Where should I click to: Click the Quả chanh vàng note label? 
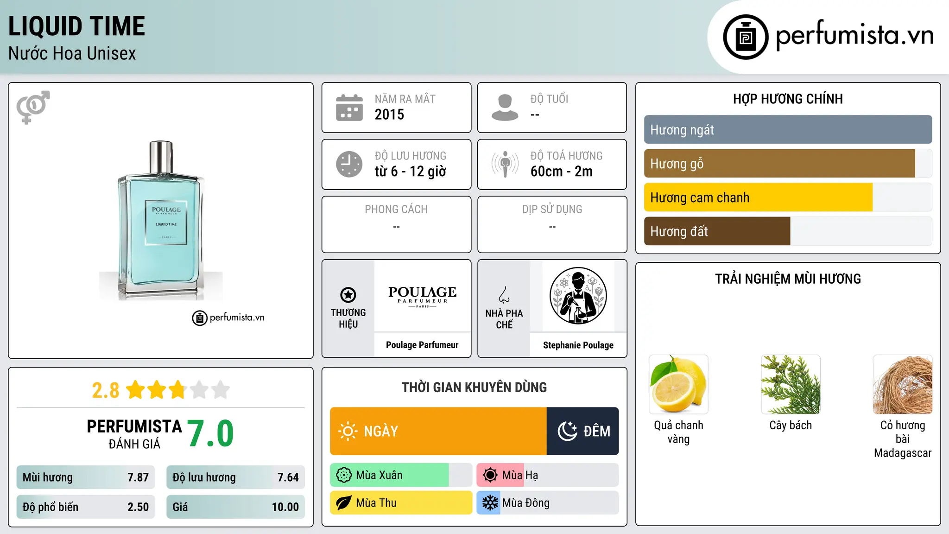click(678, 432)
